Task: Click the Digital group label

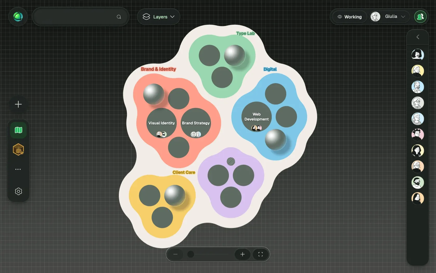Action: coord(270,69)
